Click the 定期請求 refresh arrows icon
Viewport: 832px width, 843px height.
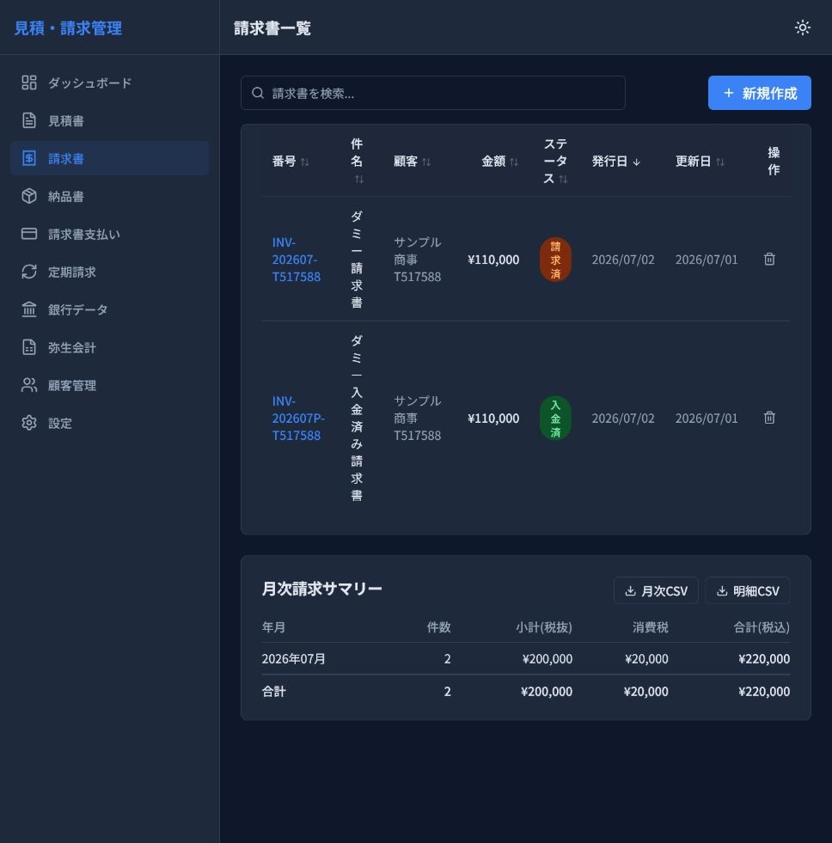click(29, 272)
